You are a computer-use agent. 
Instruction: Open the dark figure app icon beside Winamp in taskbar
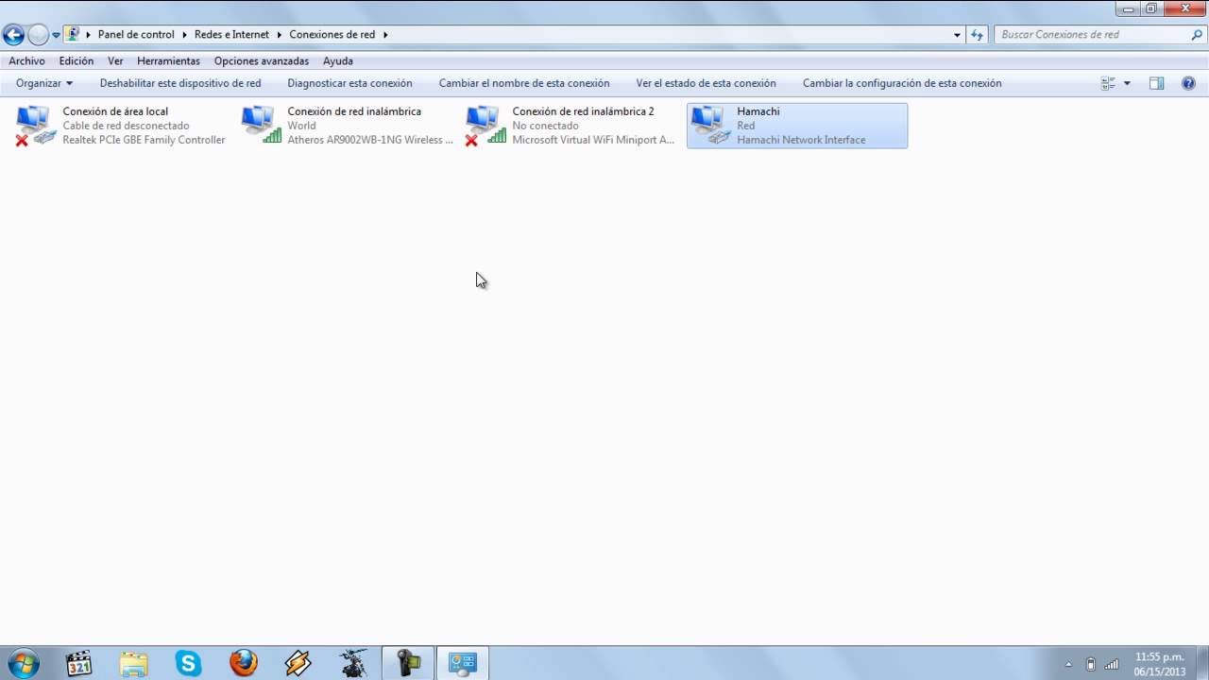click(x=353, y=663)
